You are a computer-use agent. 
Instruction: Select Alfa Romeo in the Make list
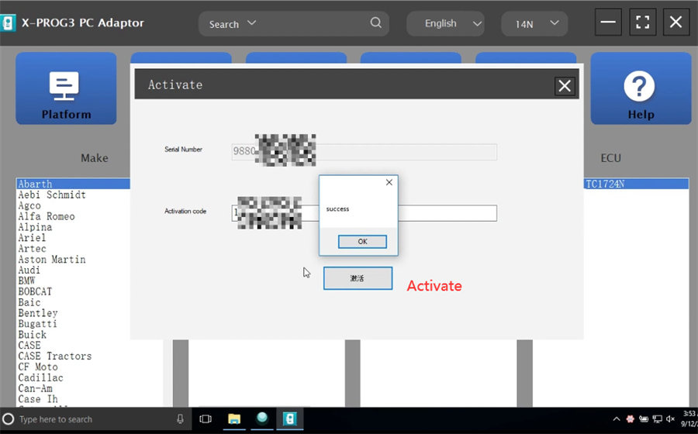(x=47, y=216)
